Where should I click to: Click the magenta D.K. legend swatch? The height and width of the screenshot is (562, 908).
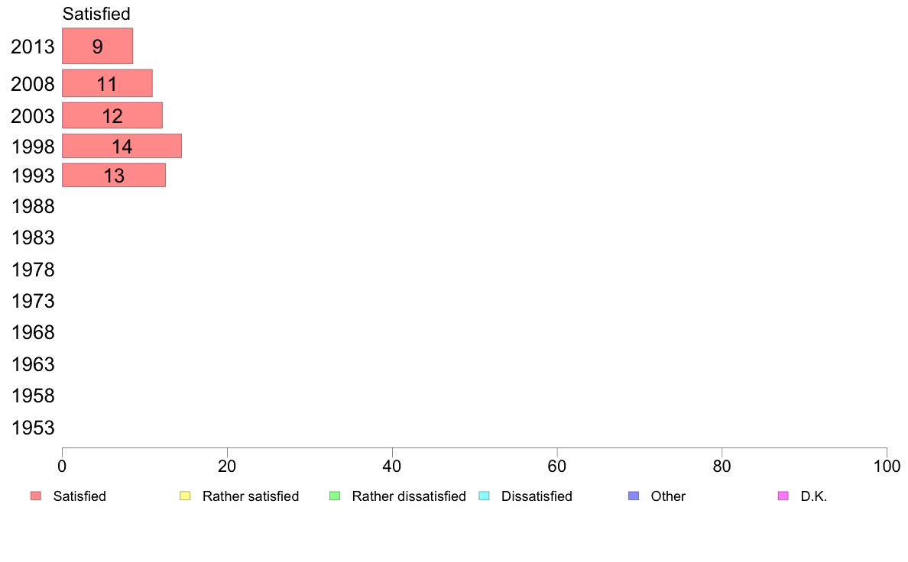click(x=783, y=496)
